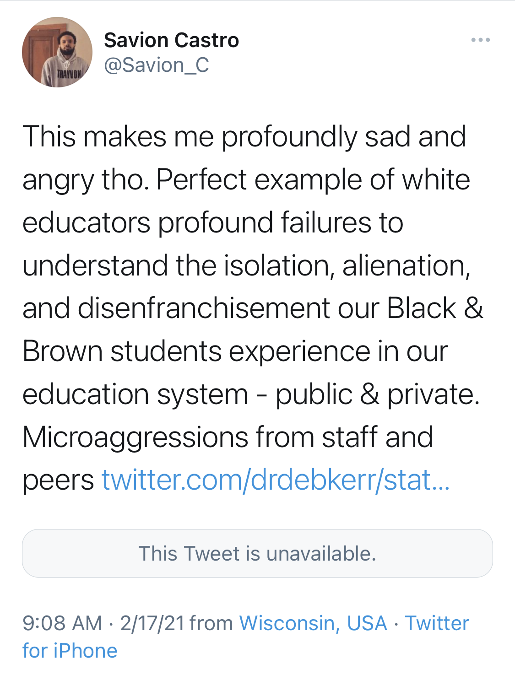Open the three-dot more options menu
The width and height of the screenshot is (515, 675).
pos(481,40)
